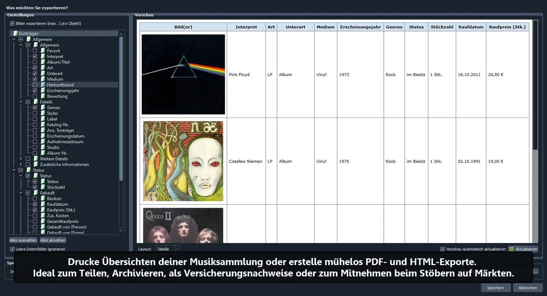Image resolution: width=547 pixels, height=296 pixels.
Task: Click the Kaufdatum tree field icon
Action: (x=42, y=204)
